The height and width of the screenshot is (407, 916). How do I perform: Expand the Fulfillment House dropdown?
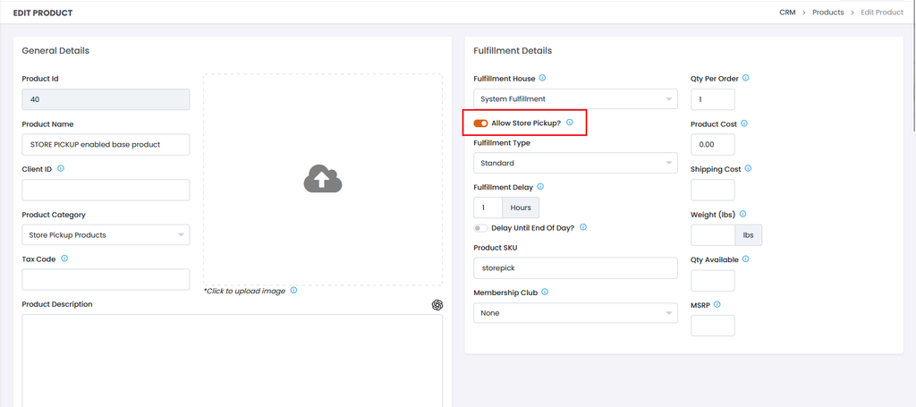tap(574, 99)
